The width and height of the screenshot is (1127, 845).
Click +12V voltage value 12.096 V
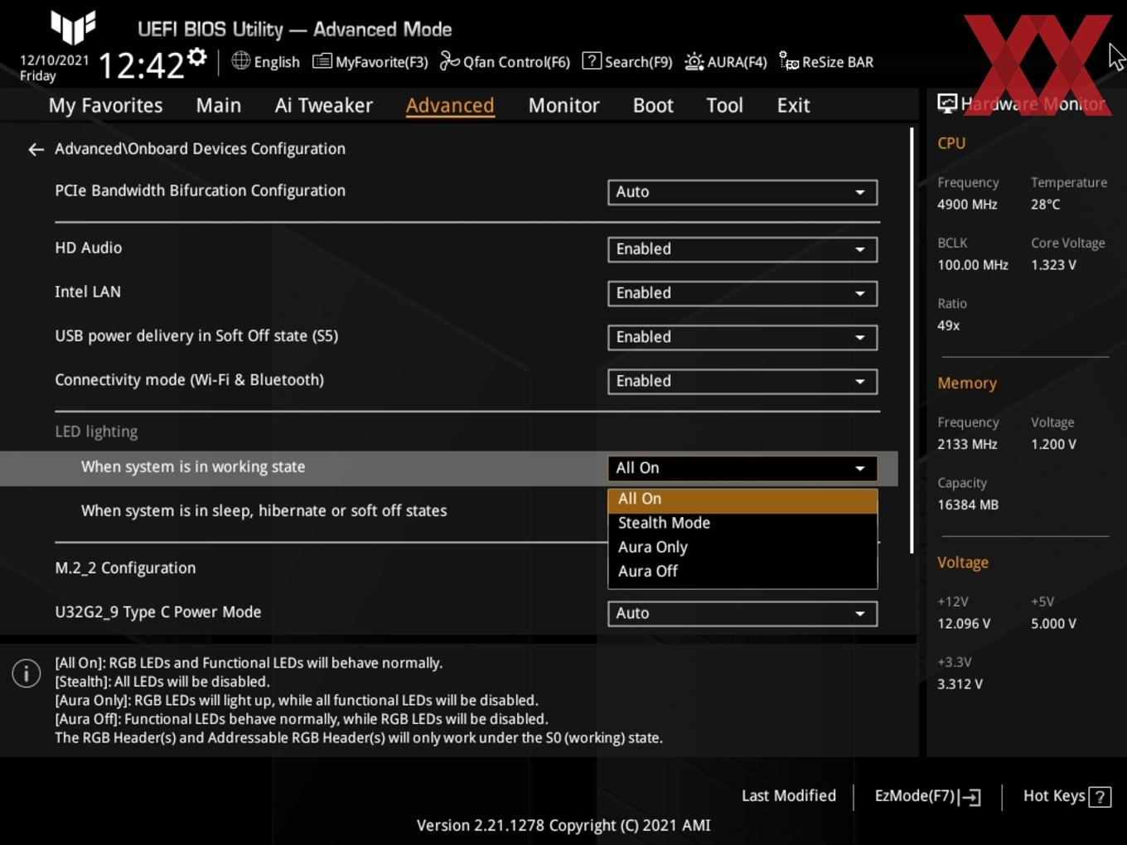pyautogui.click(x=963, y=624)
